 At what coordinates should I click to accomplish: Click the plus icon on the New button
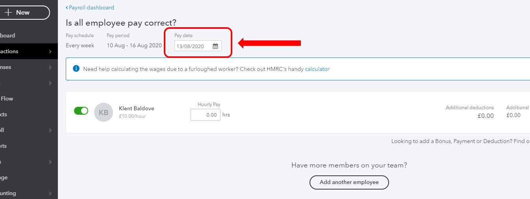click(x=8, y=13)
